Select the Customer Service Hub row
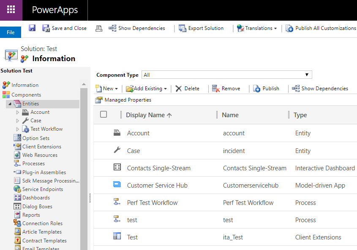 pyautogui.click(x=225, y=185)
